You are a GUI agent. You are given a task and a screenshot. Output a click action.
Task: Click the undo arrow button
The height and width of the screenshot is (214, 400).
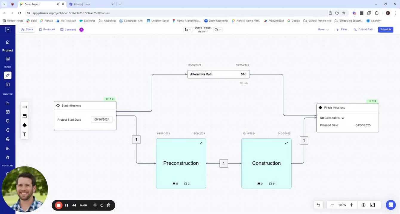click(318, 205)
